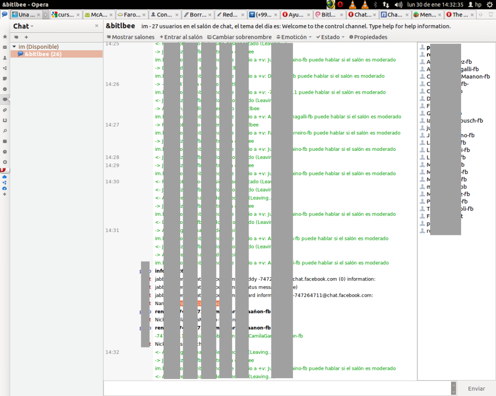Click the chat message input field
This screenshot has height=396, width=496.
point(277,388)
